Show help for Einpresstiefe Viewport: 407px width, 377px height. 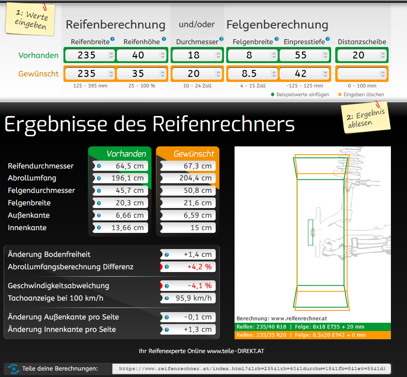(x=328, y=40)
